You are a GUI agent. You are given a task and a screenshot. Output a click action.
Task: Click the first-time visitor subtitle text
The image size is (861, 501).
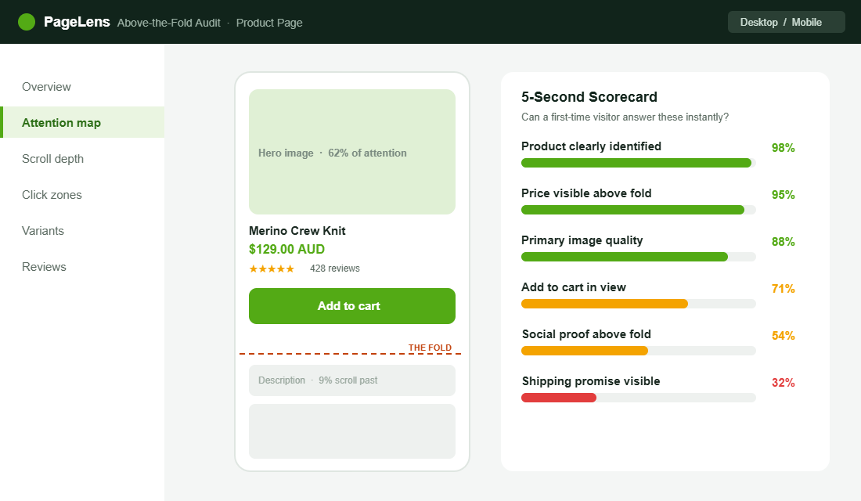tap(625, 117)
